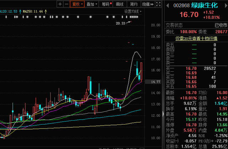This screenshot has height=149, width=228.
Task: Click the 14.77 price axis marker
Action: [x=156, y=82]
